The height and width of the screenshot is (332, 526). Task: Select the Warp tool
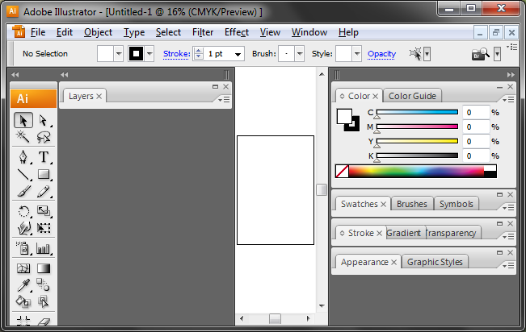click(x=23, y=228)
